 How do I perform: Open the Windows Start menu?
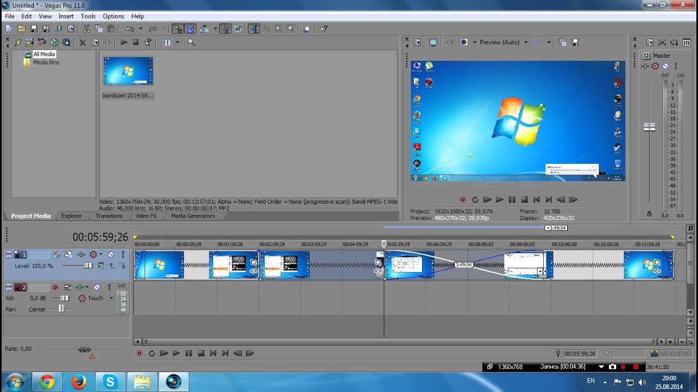(x=14, y=382)
